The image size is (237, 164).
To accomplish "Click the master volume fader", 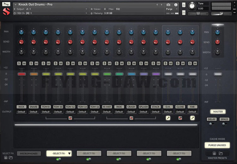I will click(x=218, y=74).
